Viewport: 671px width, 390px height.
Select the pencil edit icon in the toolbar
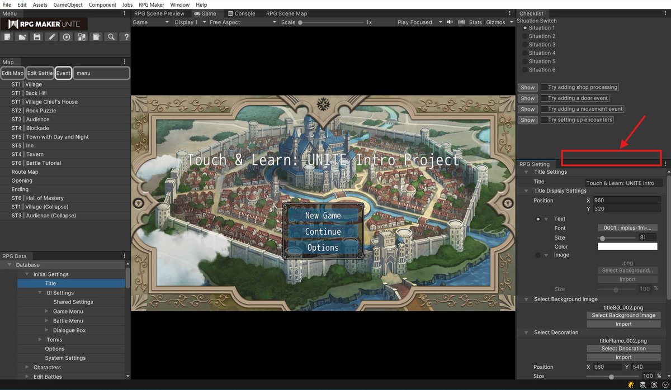pyautogui.click(x=52, y=37)
